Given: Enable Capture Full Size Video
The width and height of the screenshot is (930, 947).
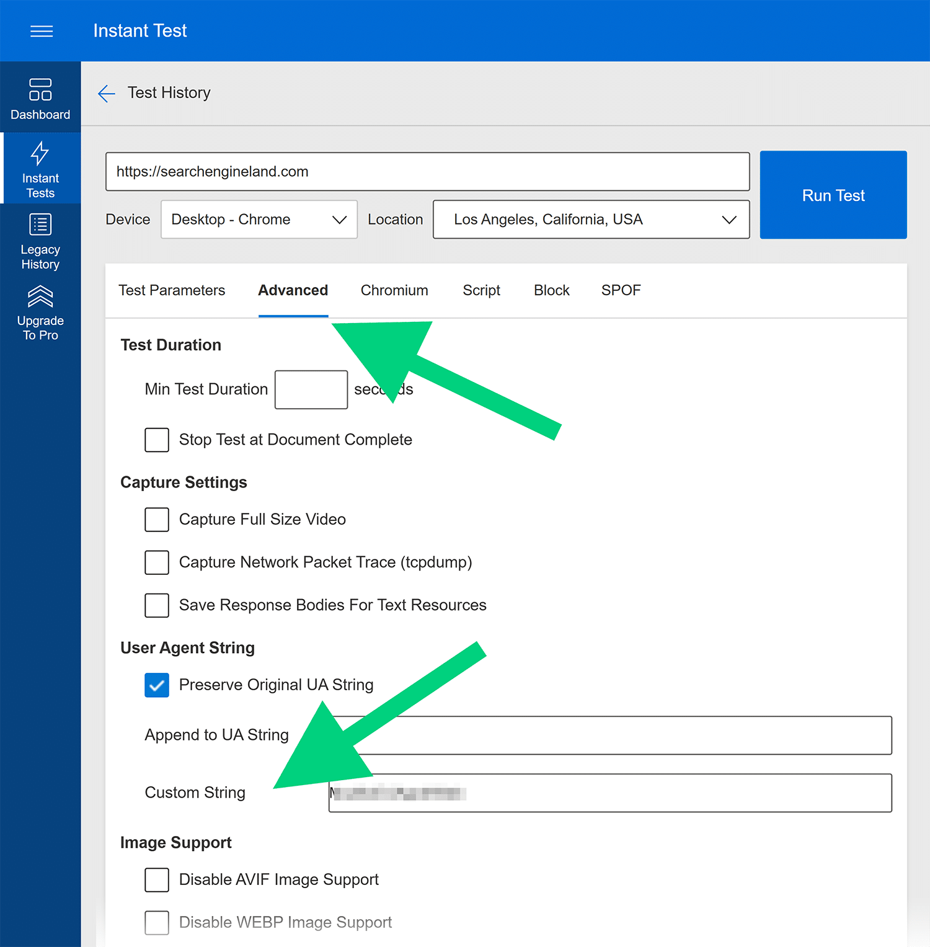Looking at the screenshot, I should coord(157,520).
